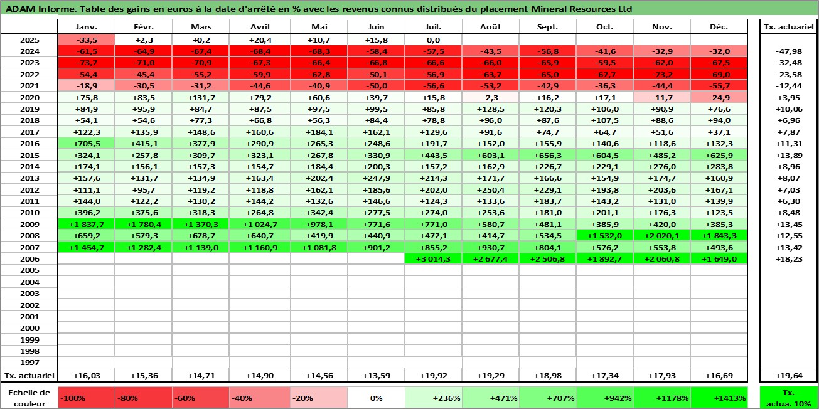Select the +1 837,7 cell in 2009
This screenshot has height=409, width=819.
86,224
